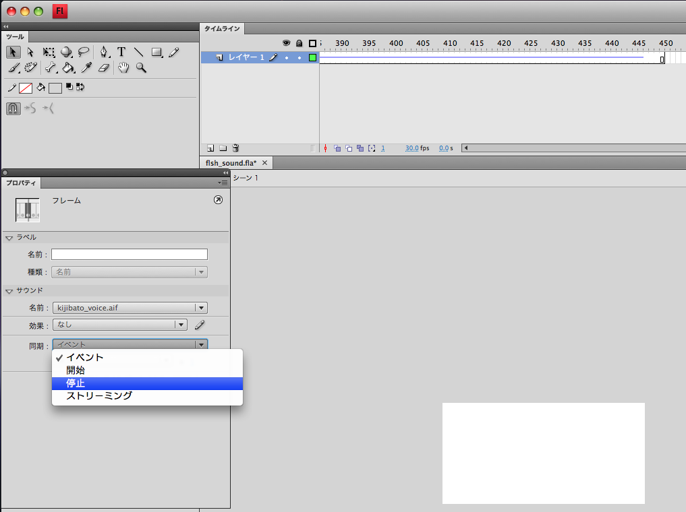Screen dimensions: 686x512
Task: Select the Eyedropper tool
Action: coord(86,68)
